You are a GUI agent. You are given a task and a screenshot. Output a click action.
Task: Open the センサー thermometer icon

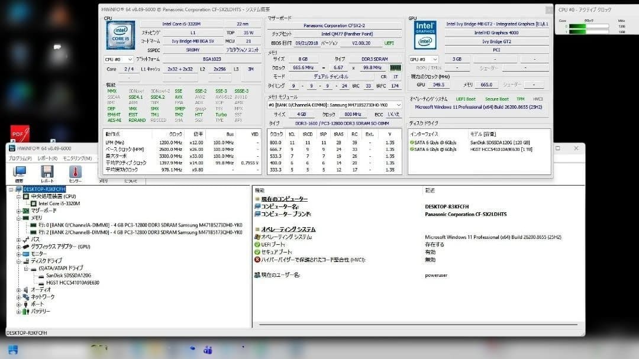(75, 172)
